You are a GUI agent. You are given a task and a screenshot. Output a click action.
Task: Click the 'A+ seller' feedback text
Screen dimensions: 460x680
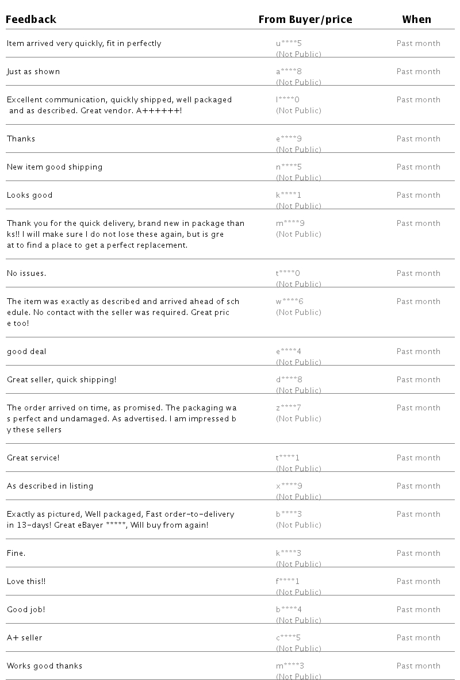pyautogui.click(x=24, y=637)
